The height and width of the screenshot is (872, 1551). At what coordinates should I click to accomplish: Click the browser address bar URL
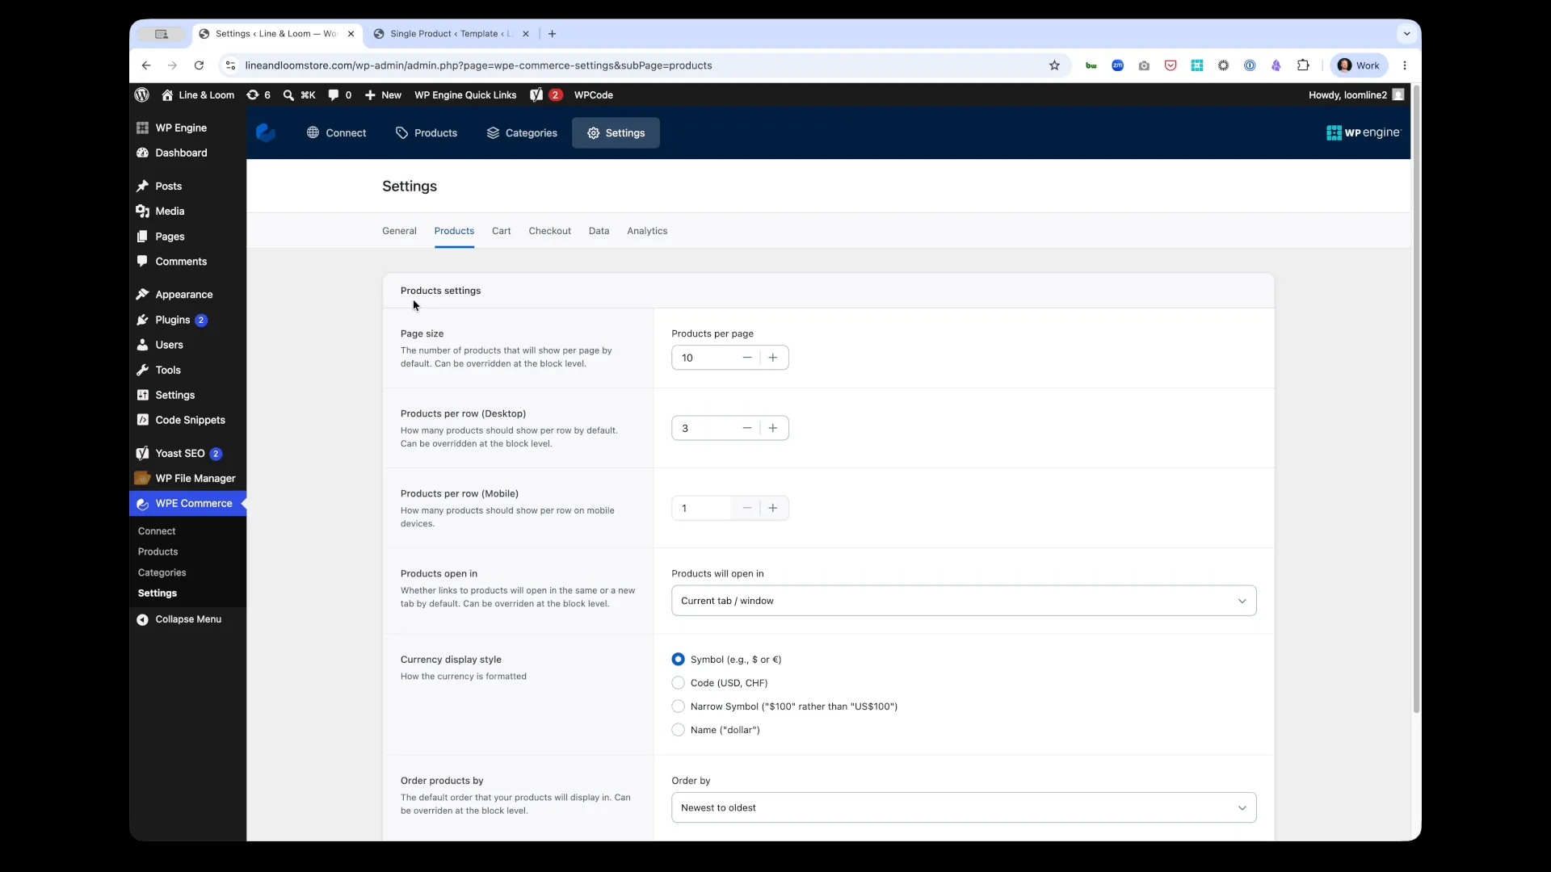pyautogui.click(x=478, y=65)
